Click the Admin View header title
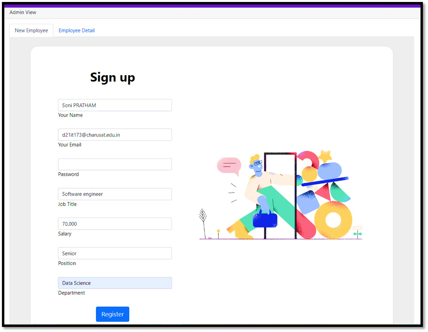 (23, 12)
